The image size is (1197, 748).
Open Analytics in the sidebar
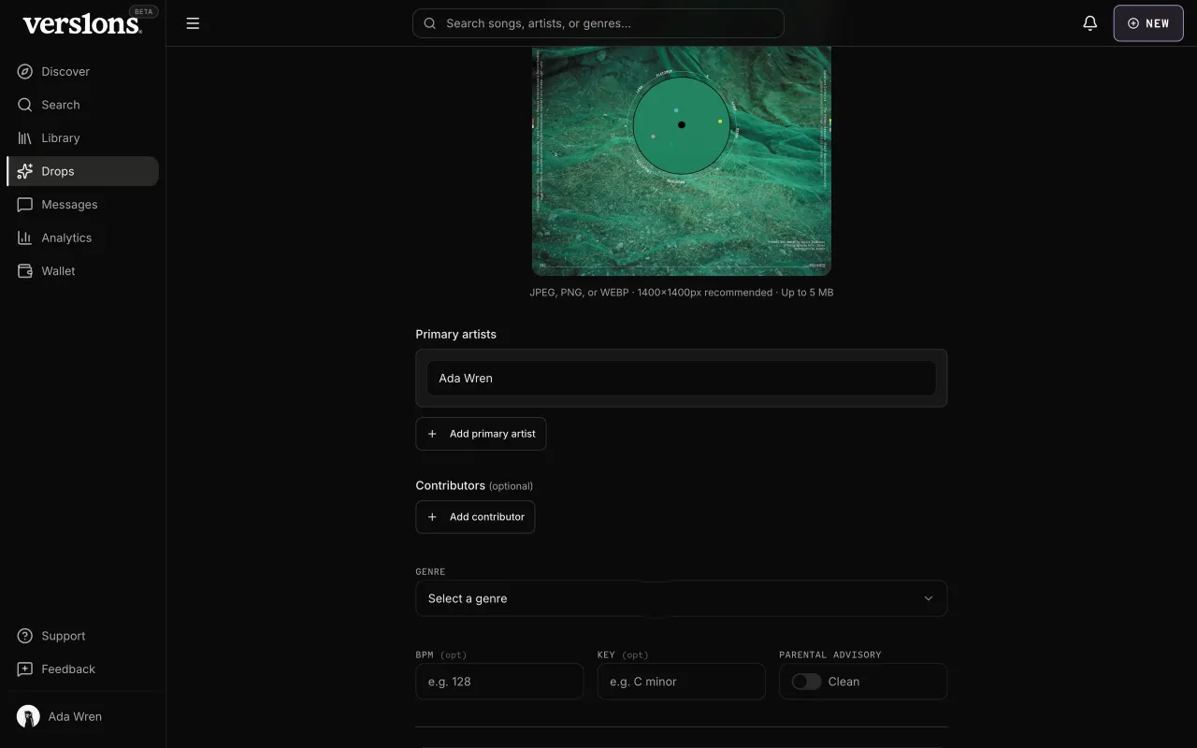[82, 237]
